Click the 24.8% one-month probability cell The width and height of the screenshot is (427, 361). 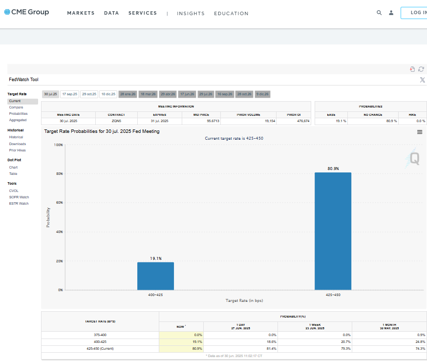coord(389,342)
